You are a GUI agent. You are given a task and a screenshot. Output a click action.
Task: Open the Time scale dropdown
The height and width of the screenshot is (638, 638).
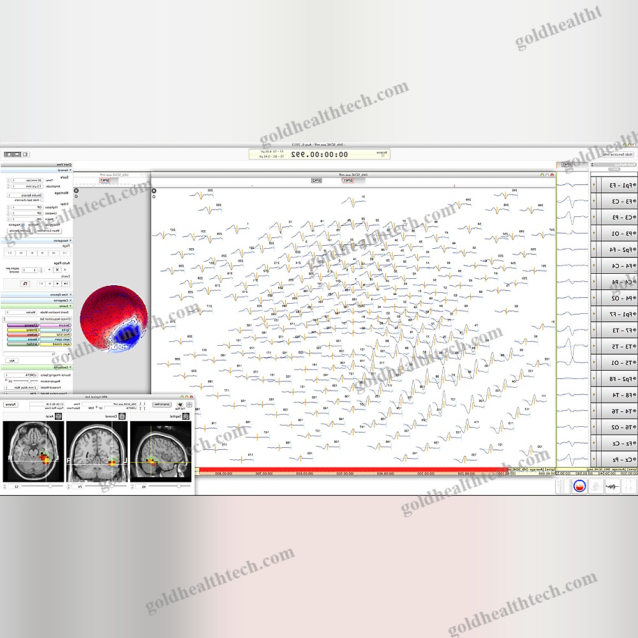(x=27, y=181)
